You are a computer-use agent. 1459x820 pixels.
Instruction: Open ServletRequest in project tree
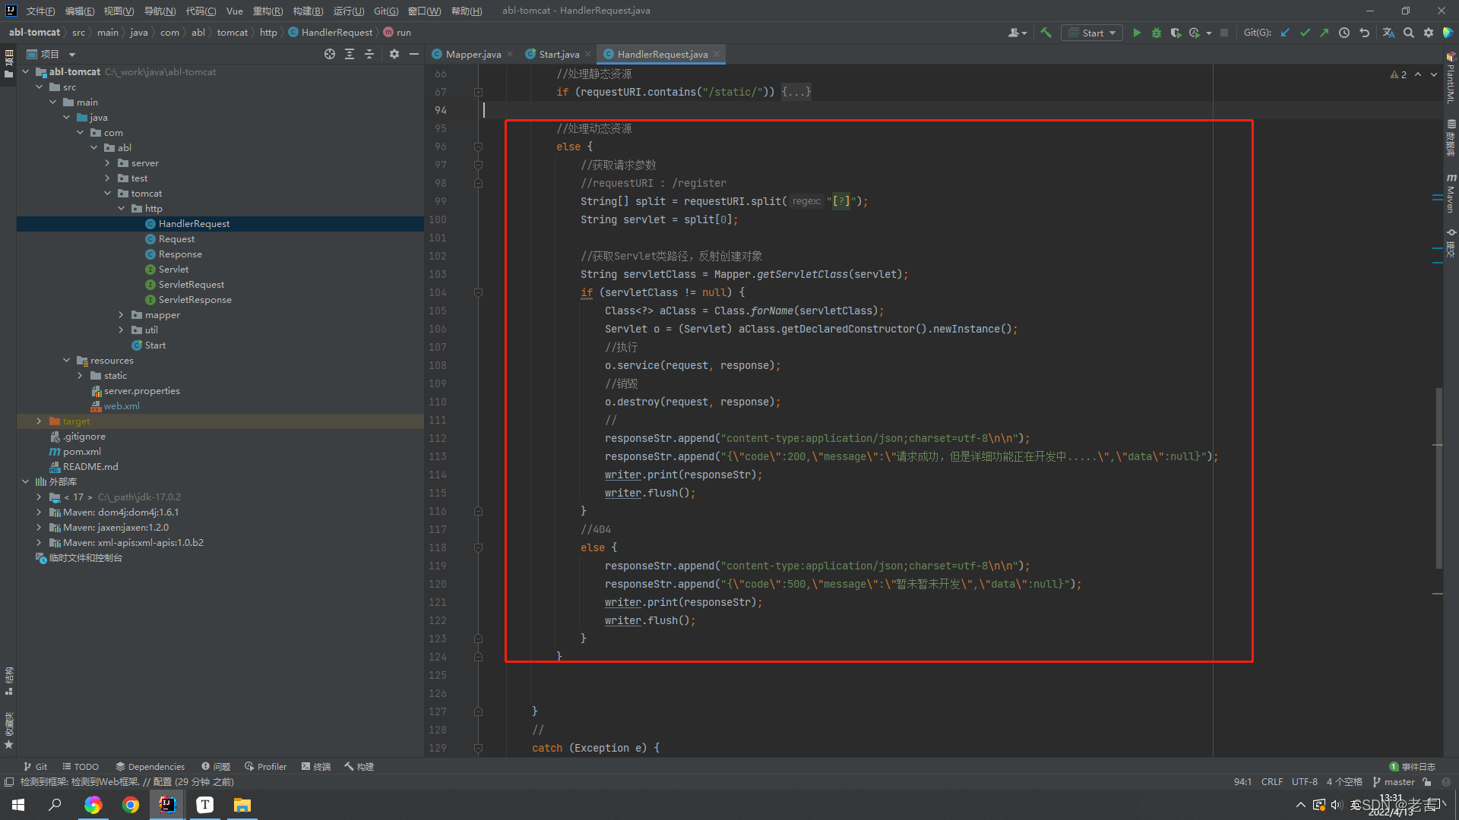(x=191, y=284)
